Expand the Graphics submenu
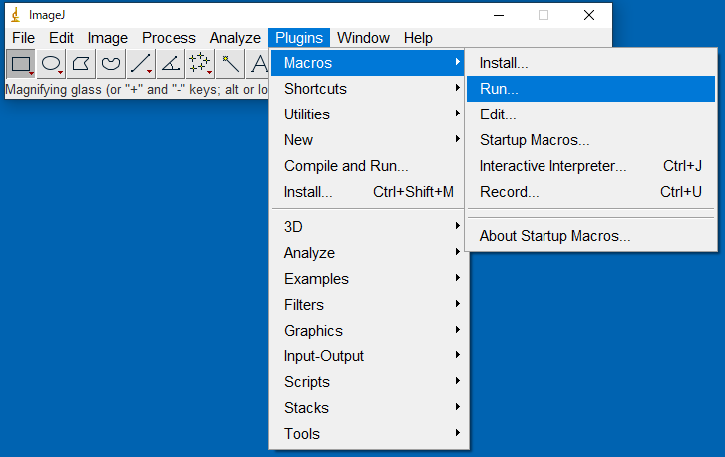The width and height of the screenshot is (725, 457). (369, 331)
